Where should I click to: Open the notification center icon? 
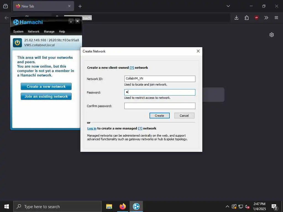click(274, 207)
